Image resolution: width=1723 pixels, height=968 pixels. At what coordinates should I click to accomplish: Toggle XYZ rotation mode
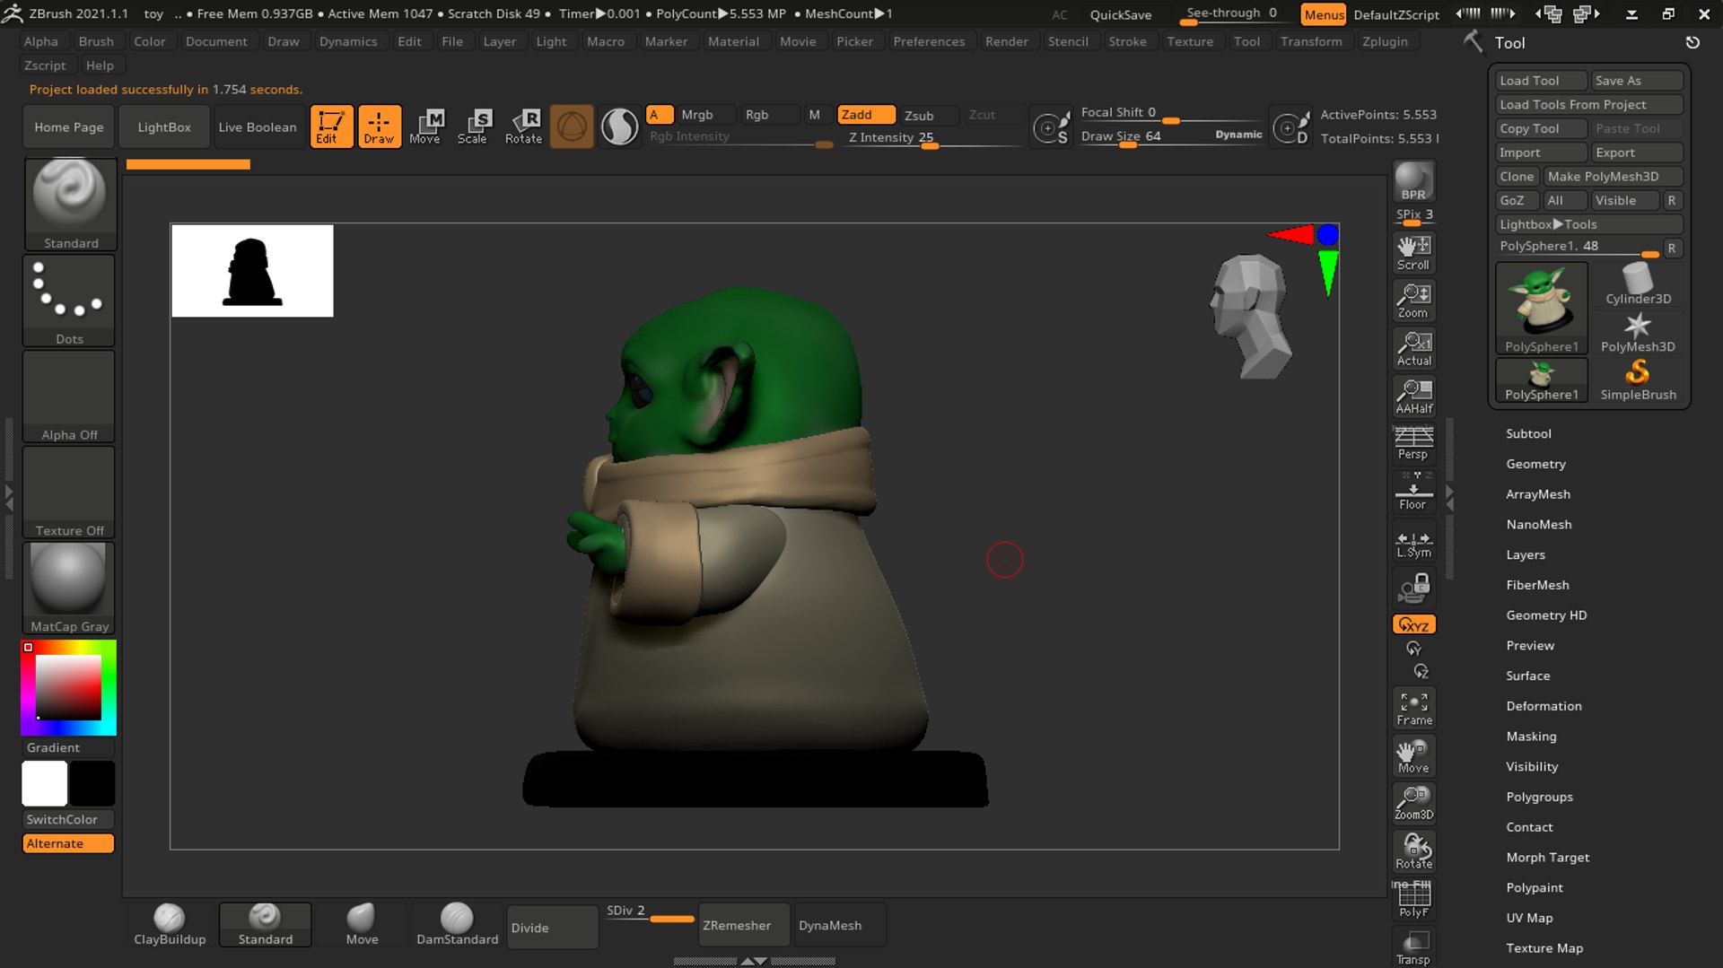click(x=1413, y=624)
